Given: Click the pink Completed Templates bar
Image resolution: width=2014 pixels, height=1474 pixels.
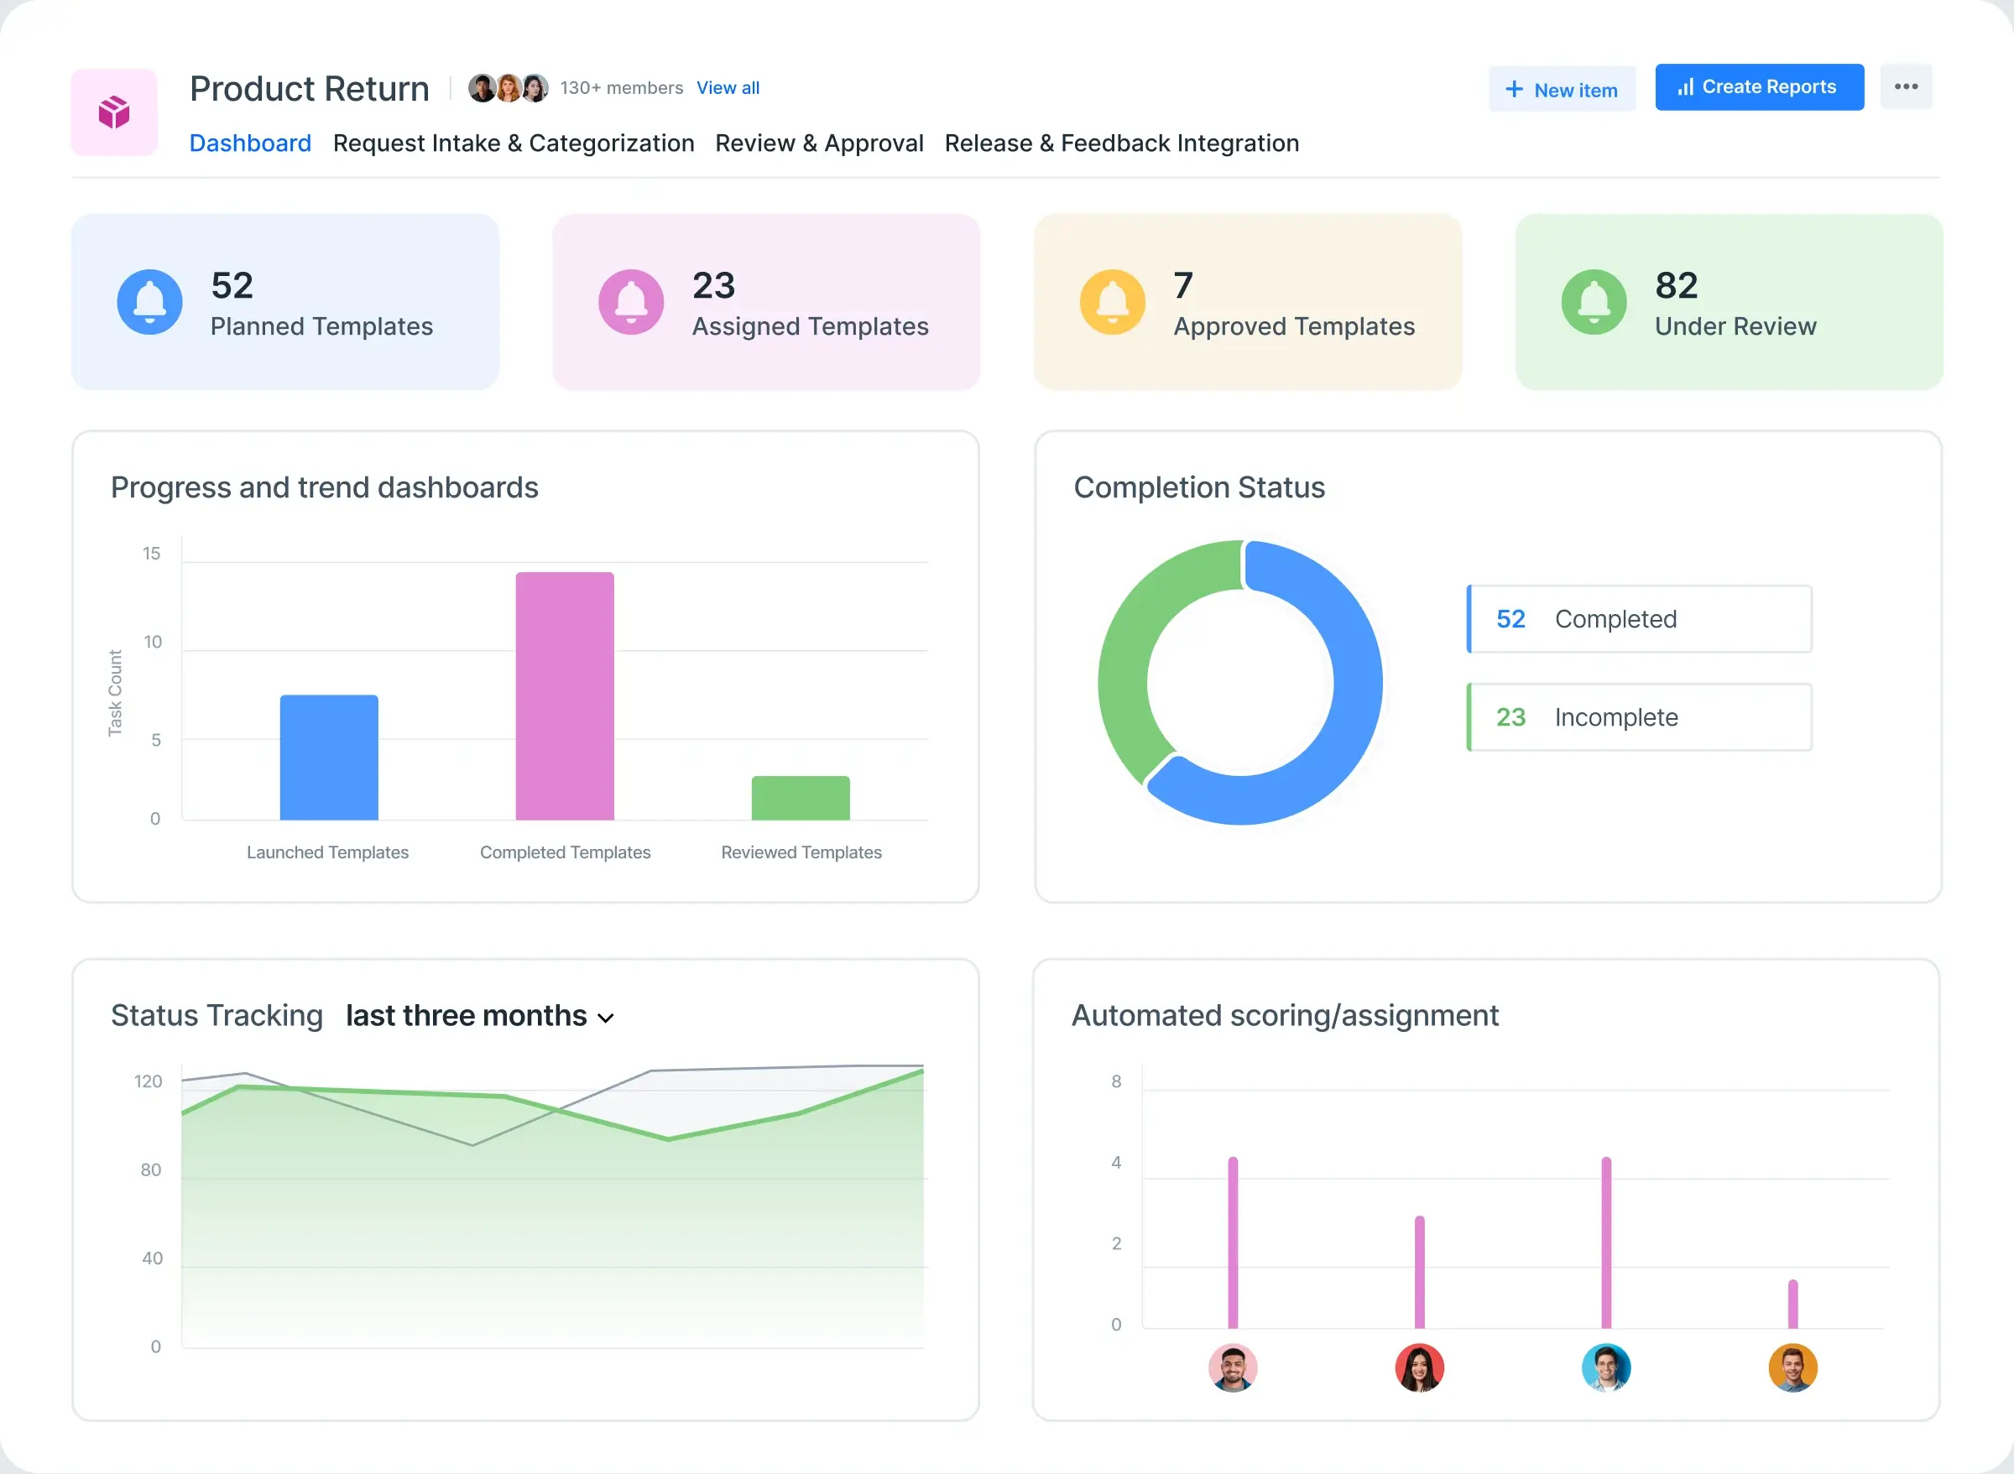Looking at the screenshot, I should click(x=564, y=695).
